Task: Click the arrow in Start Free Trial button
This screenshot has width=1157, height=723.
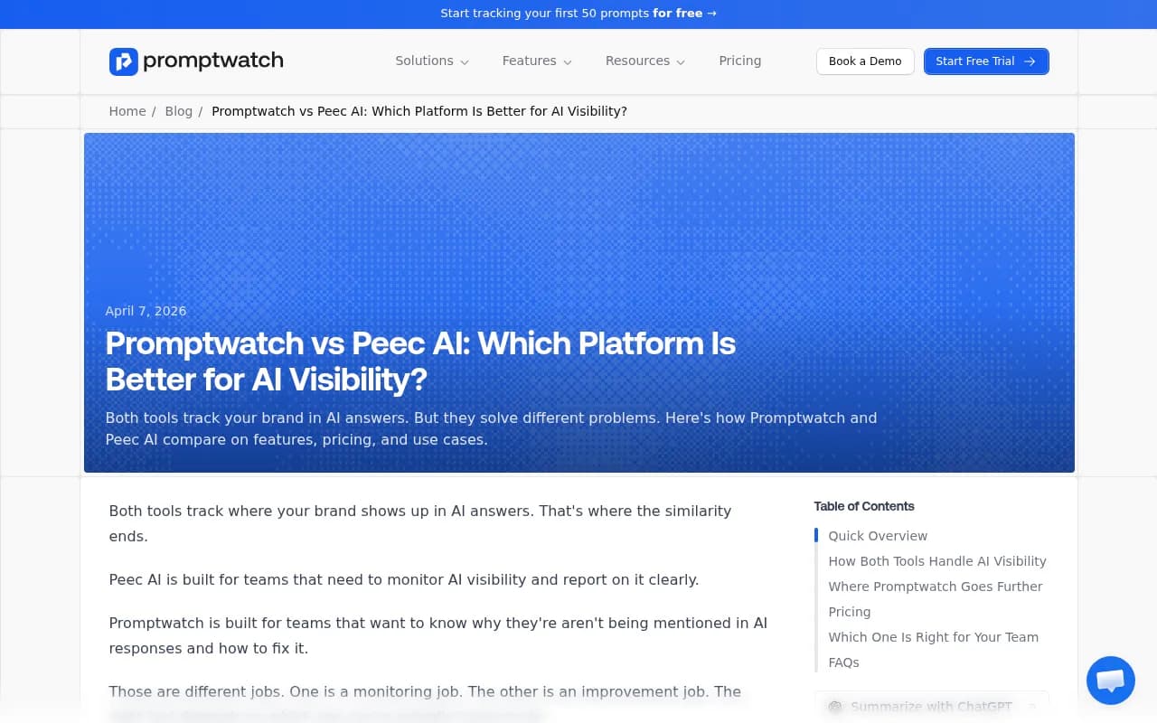Action: 1030,61
